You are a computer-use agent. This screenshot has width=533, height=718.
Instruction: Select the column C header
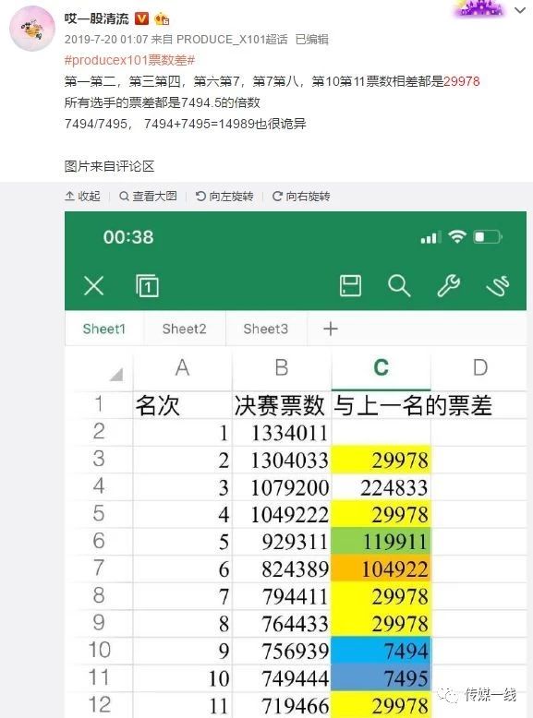pyautogui.click(x=381, y=367)
